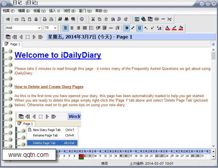Open the 观看 (V) menu
The image size is (218, 168).
[39, 11]
